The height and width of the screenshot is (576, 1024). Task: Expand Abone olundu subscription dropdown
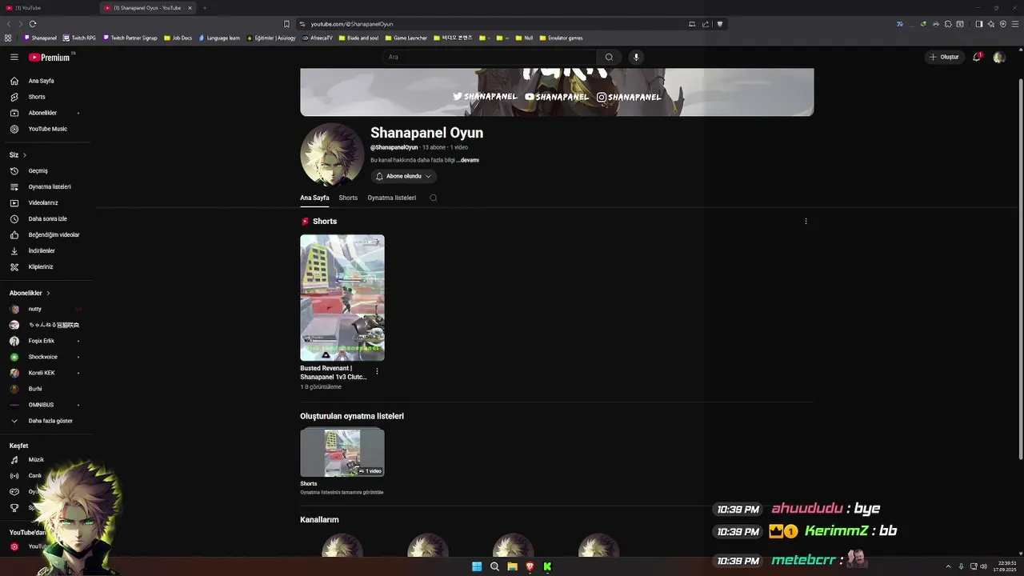pos(404,176)
